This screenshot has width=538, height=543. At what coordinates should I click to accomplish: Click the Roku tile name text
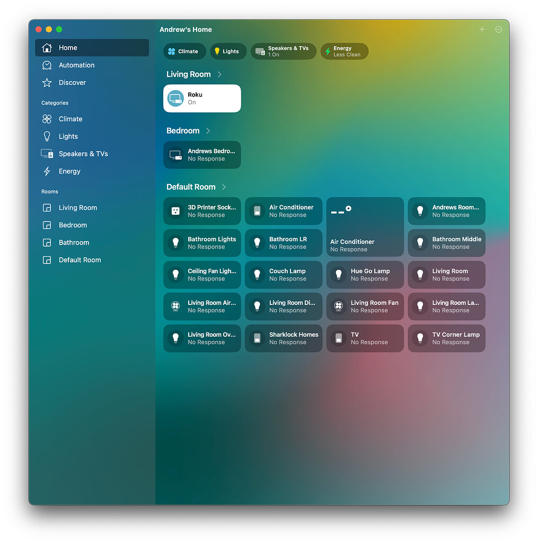[x=195, y=94]
